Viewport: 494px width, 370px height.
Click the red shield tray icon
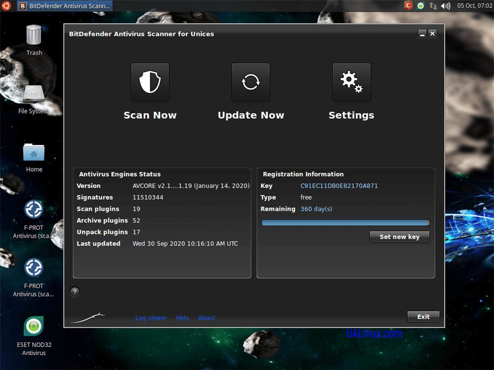click(x=409, y=5)
